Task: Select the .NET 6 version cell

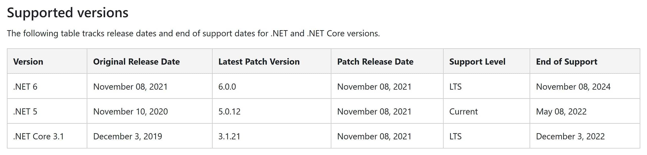Action: point(25,87)
